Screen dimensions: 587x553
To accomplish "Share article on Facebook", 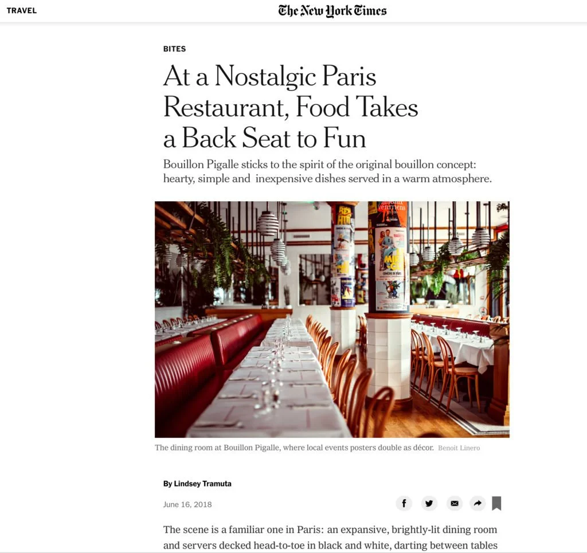I will (x=404, y=503).
